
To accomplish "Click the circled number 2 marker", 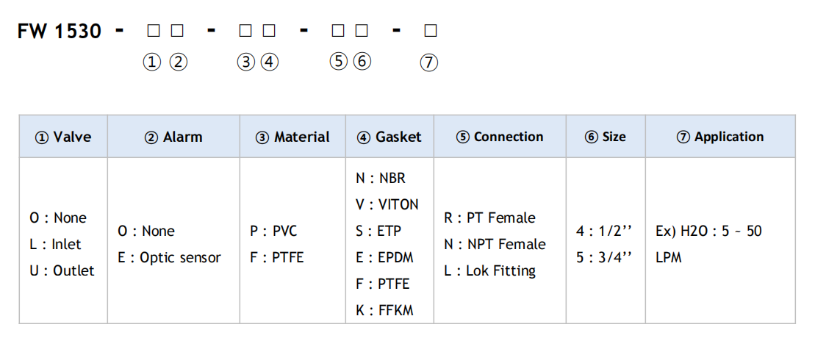I will click(x=179, y=62).
